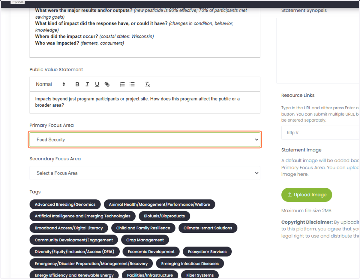This screenshot has width=360, height=279.
Task: Select the Child and Family Resilience tag
Action: click(143, 228)
